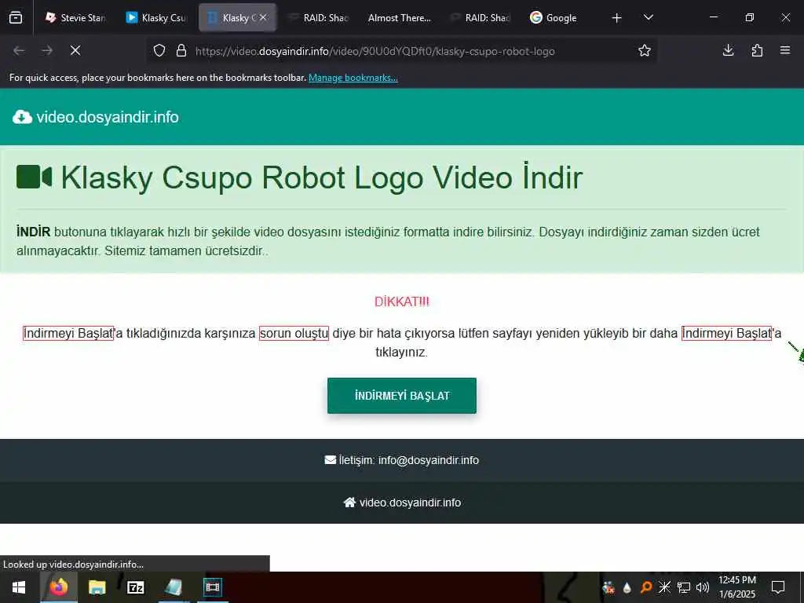Viewport: 804px width, 603px height.
Task: Bookmark this page with star icon
Action: click(x=645, y=50)
